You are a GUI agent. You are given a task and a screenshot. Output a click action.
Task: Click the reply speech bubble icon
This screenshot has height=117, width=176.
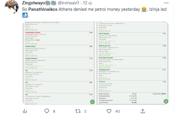(47, 111)
